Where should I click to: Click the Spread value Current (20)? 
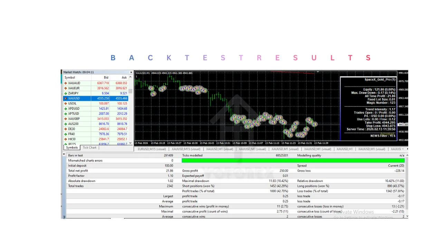[396, 166]
